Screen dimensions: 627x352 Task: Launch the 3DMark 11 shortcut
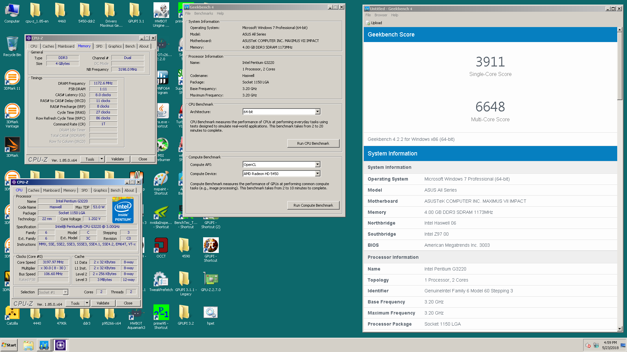[12, 80]
